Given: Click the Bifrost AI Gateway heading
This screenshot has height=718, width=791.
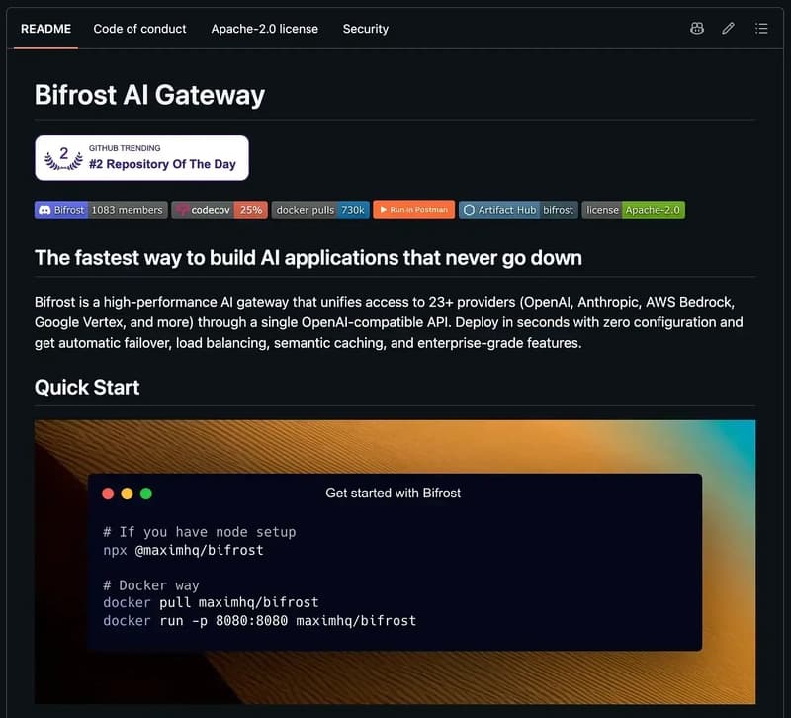Looking at the screenshot, I should (150, 95).
